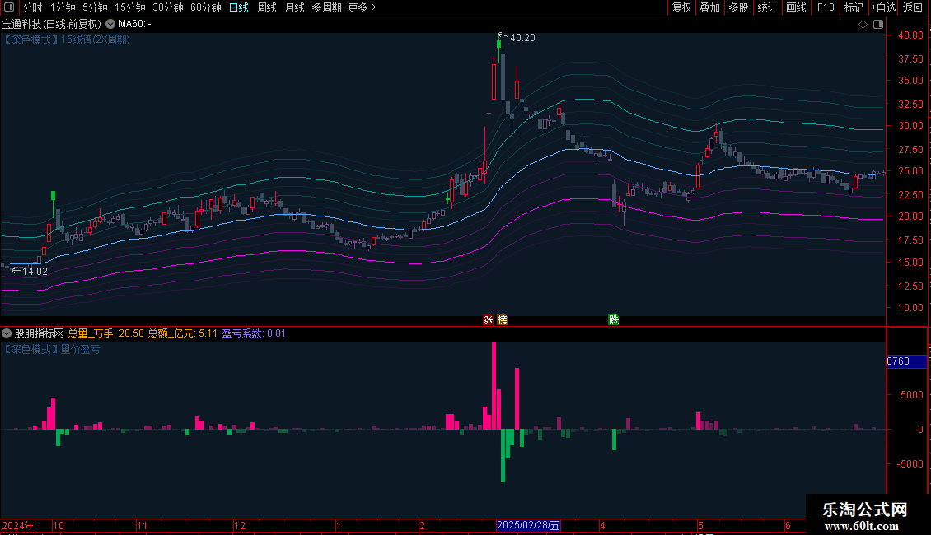Click the 榜 event marker
Viewport: 931px width, 535px height.
click(x=503, y=319)
